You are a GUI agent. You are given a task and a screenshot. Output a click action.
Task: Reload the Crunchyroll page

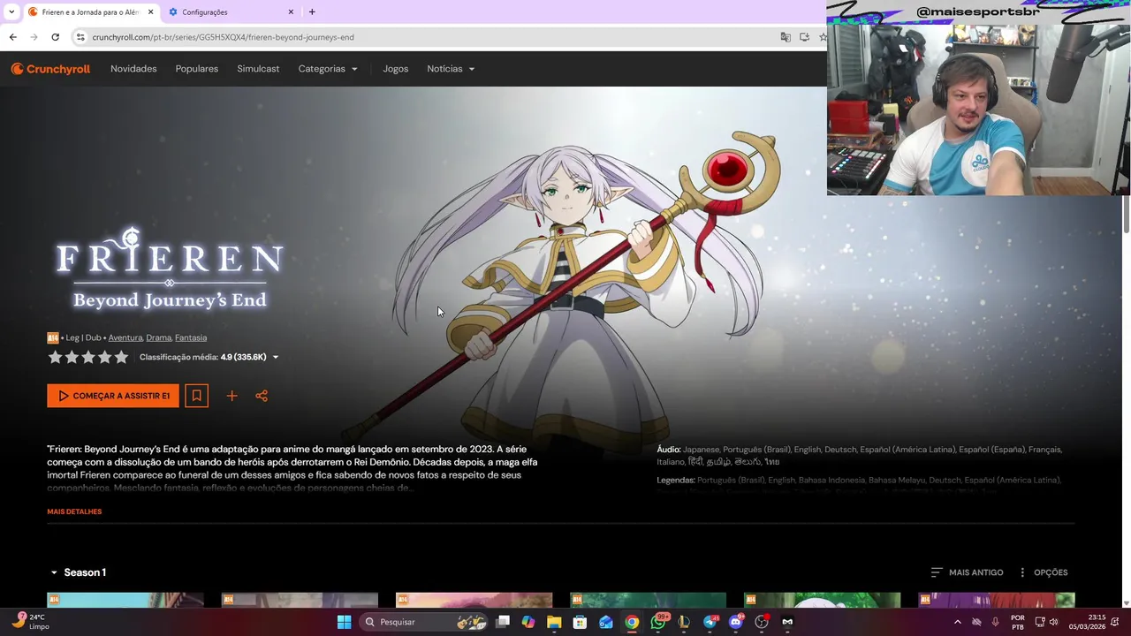point(55,37)
